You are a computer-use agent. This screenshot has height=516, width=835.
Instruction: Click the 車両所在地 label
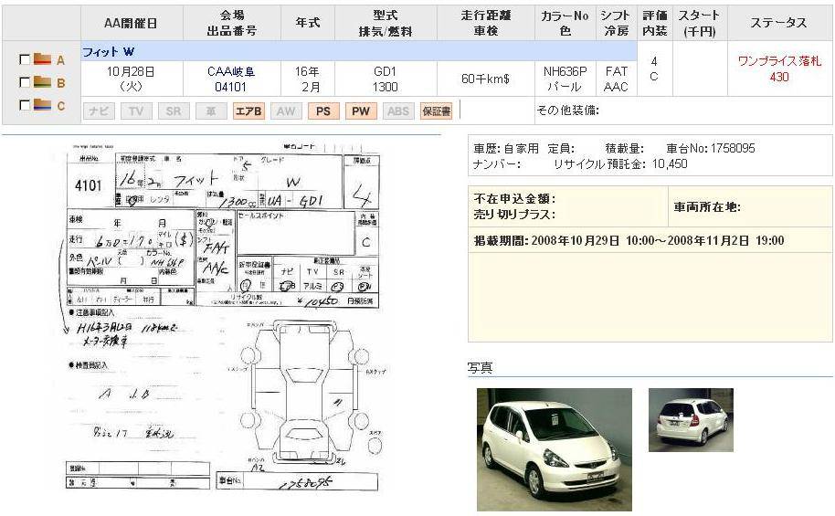point(707,206)
